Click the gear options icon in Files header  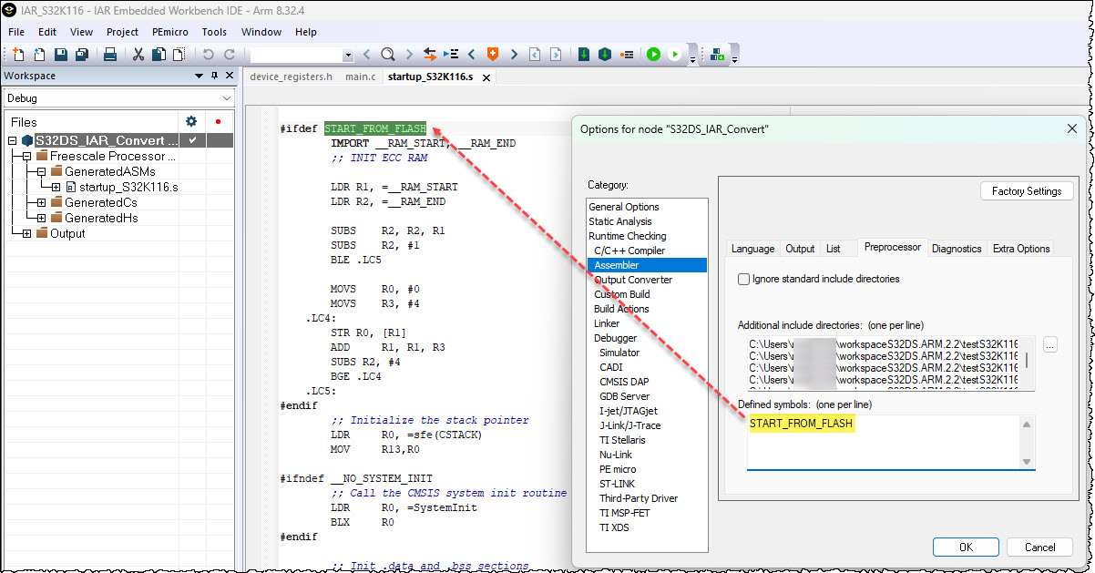pyautogui.click(x=190, y=121)
